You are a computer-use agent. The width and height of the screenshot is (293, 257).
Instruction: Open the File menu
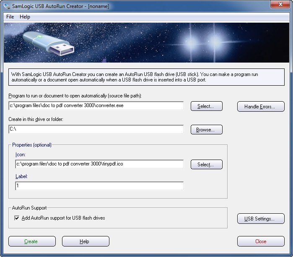[x=10, y=17]
